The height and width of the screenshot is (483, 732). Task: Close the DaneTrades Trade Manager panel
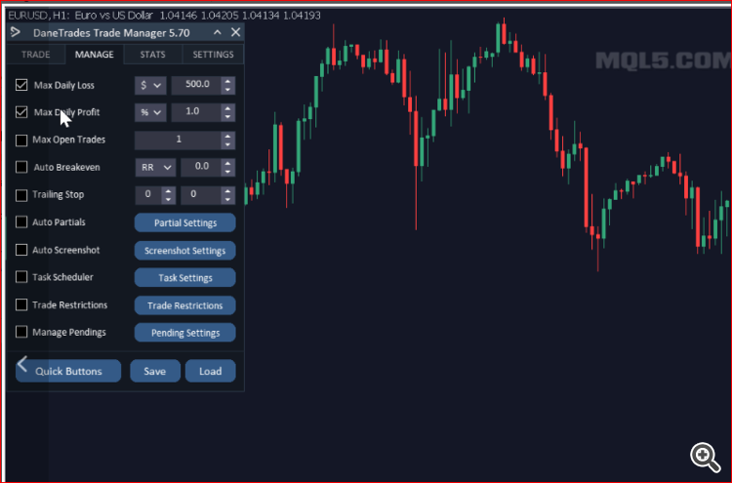236,32
